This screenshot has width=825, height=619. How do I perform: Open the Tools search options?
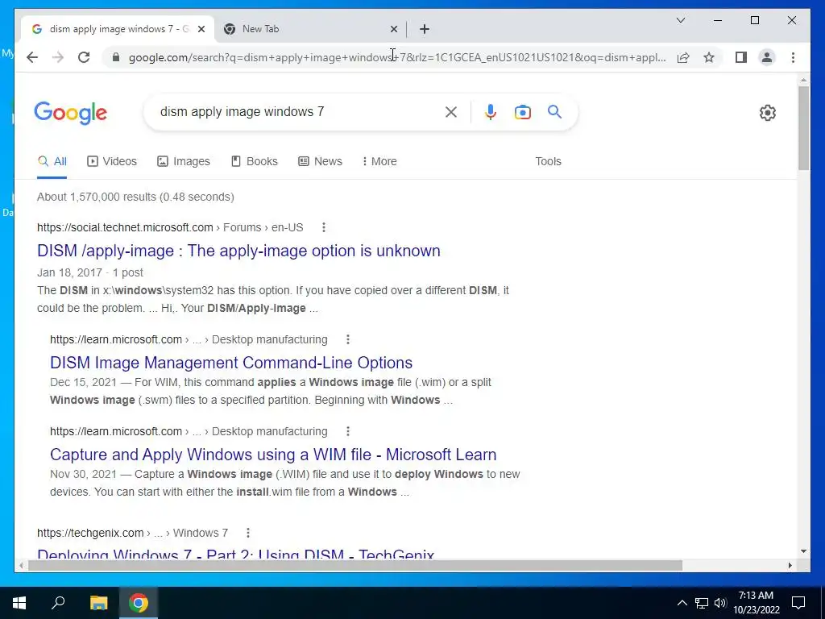pos(548,161)
